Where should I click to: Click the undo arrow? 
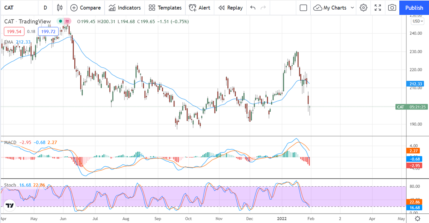pyautogui.click(x=253, y=7)
